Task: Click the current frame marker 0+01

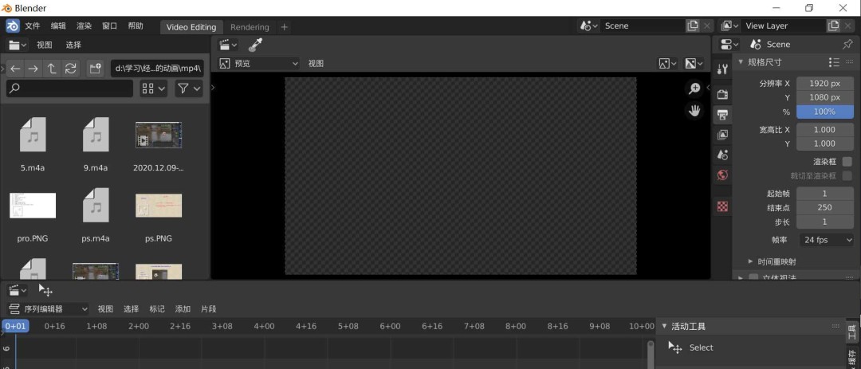Action: click(x=15, y=326)
